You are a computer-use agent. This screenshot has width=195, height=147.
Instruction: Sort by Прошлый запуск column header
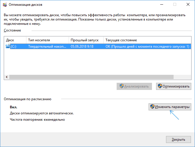coord(86,40)
